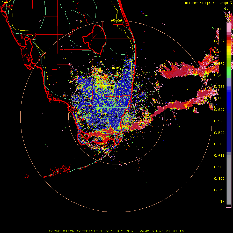Click the 0.947 scale value
The height and width of the screenshot is (233, 233).
[219, 41]
